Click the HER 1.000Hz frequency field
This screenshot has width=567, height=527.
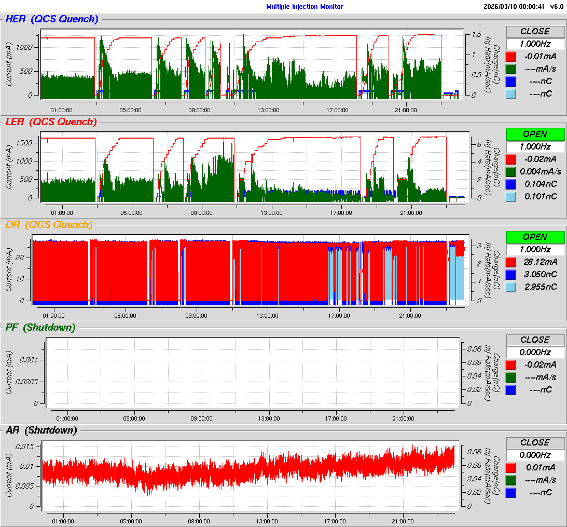pyautogui.click(x=535, y=44)
